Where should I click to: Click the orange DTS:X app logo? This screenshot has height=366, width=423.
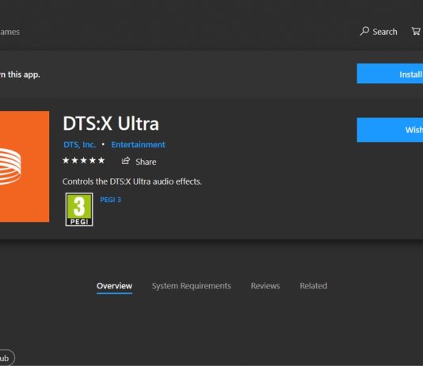(x=25, y=166)
